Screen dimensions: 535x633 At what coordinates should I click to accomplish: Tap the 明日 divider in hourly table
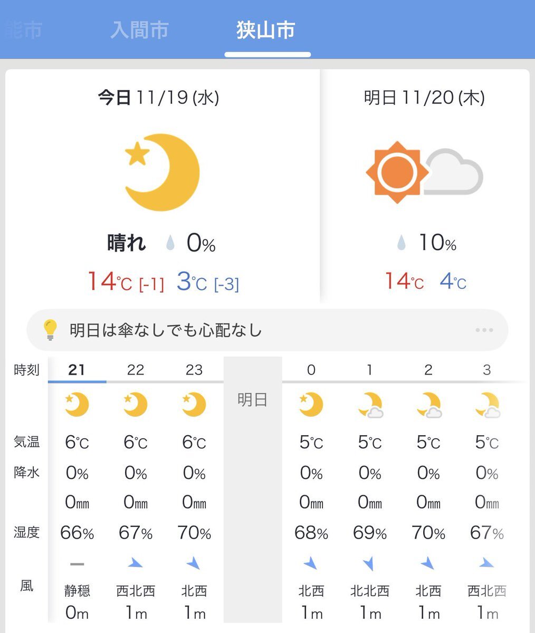(253, 399)
